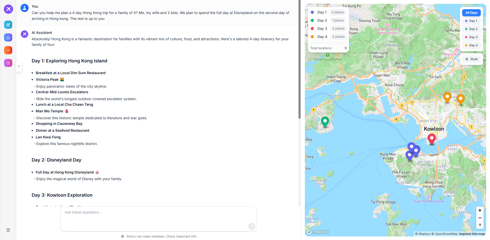The width and height of the screenshot is (490, 240).
Task: Toggle the Day 2 map filter
Action: tap(471, 29)
